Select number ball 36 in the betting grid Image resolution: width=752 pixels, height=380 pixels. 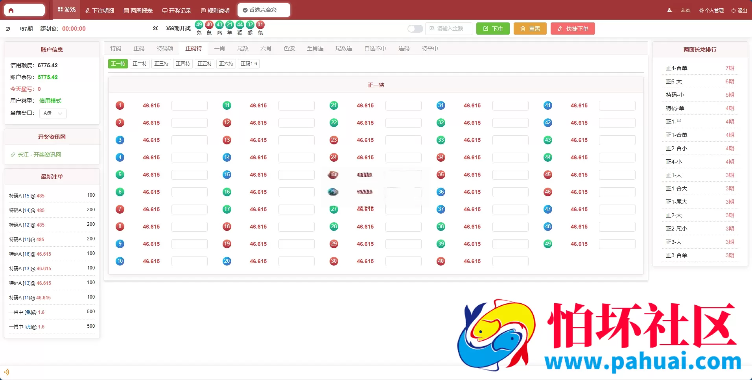(x=441, y=192)
